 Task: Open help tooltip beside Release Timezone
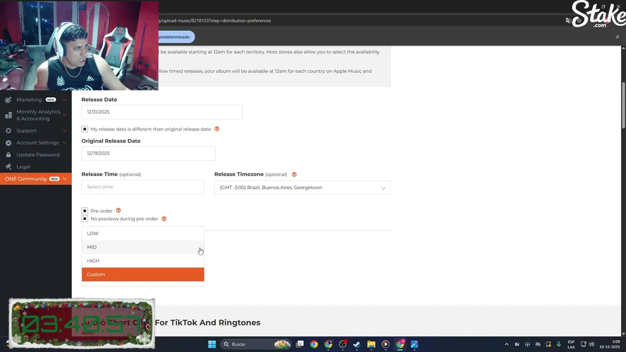[x=294, y=175]
